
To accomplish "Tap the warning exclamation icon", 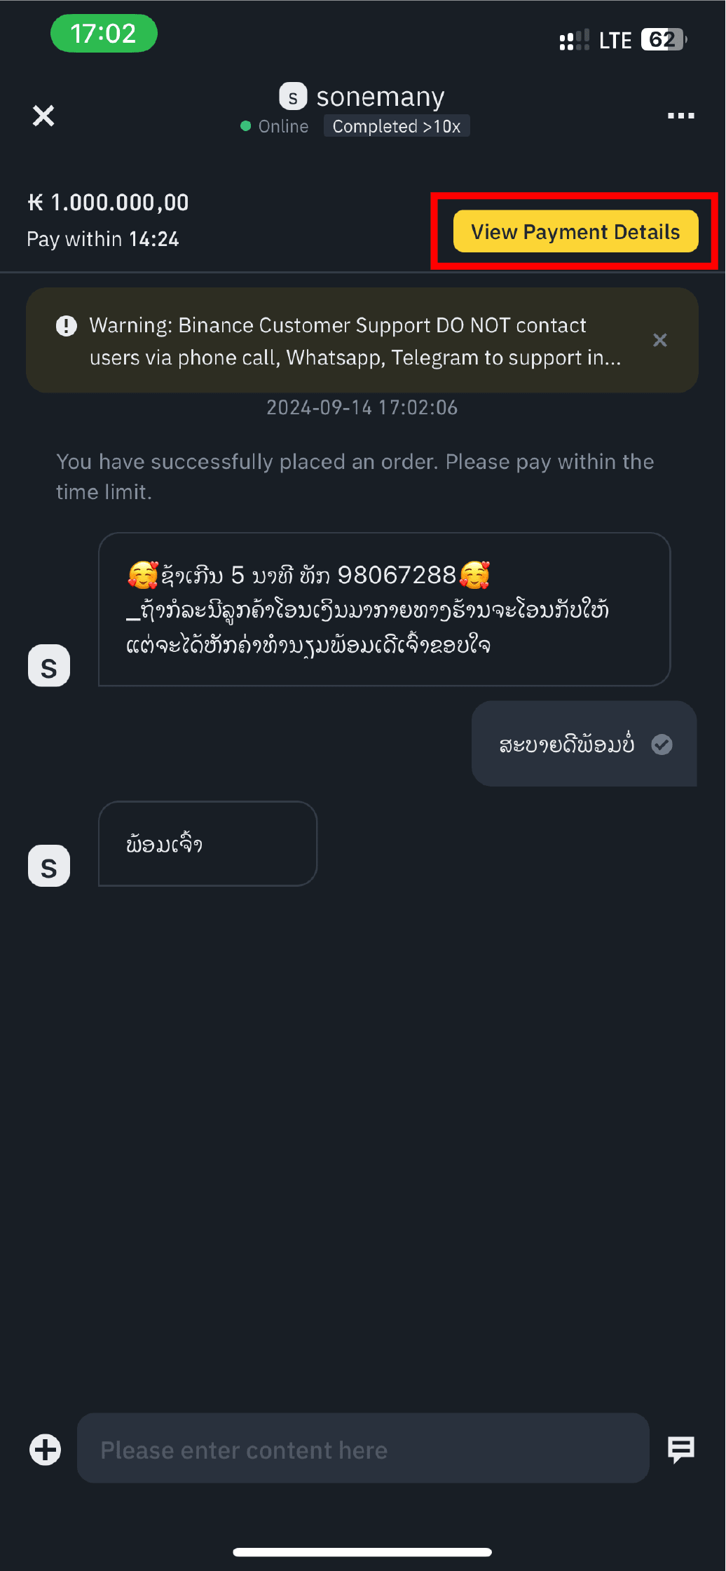I will (x=67, y=326).
